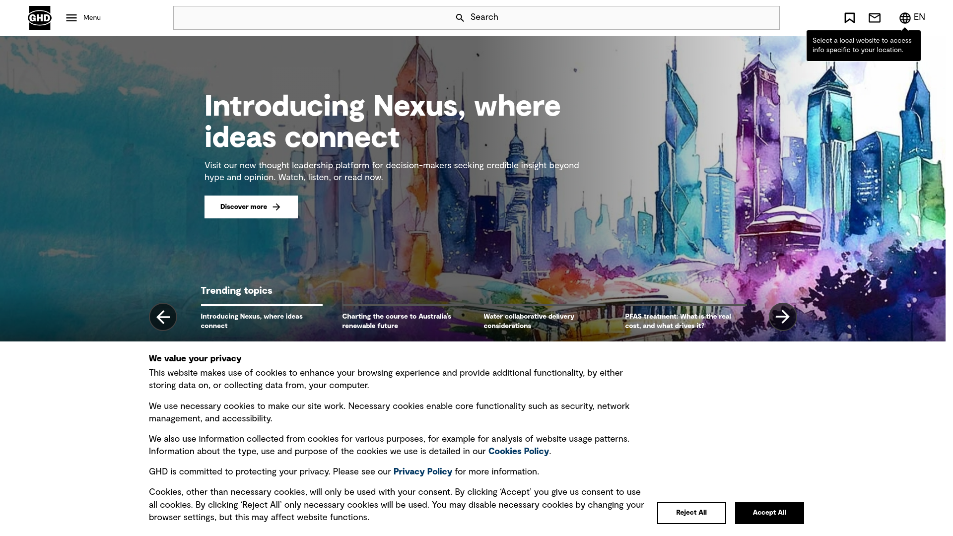Go to previous trending topic arrow

(163, 317)
